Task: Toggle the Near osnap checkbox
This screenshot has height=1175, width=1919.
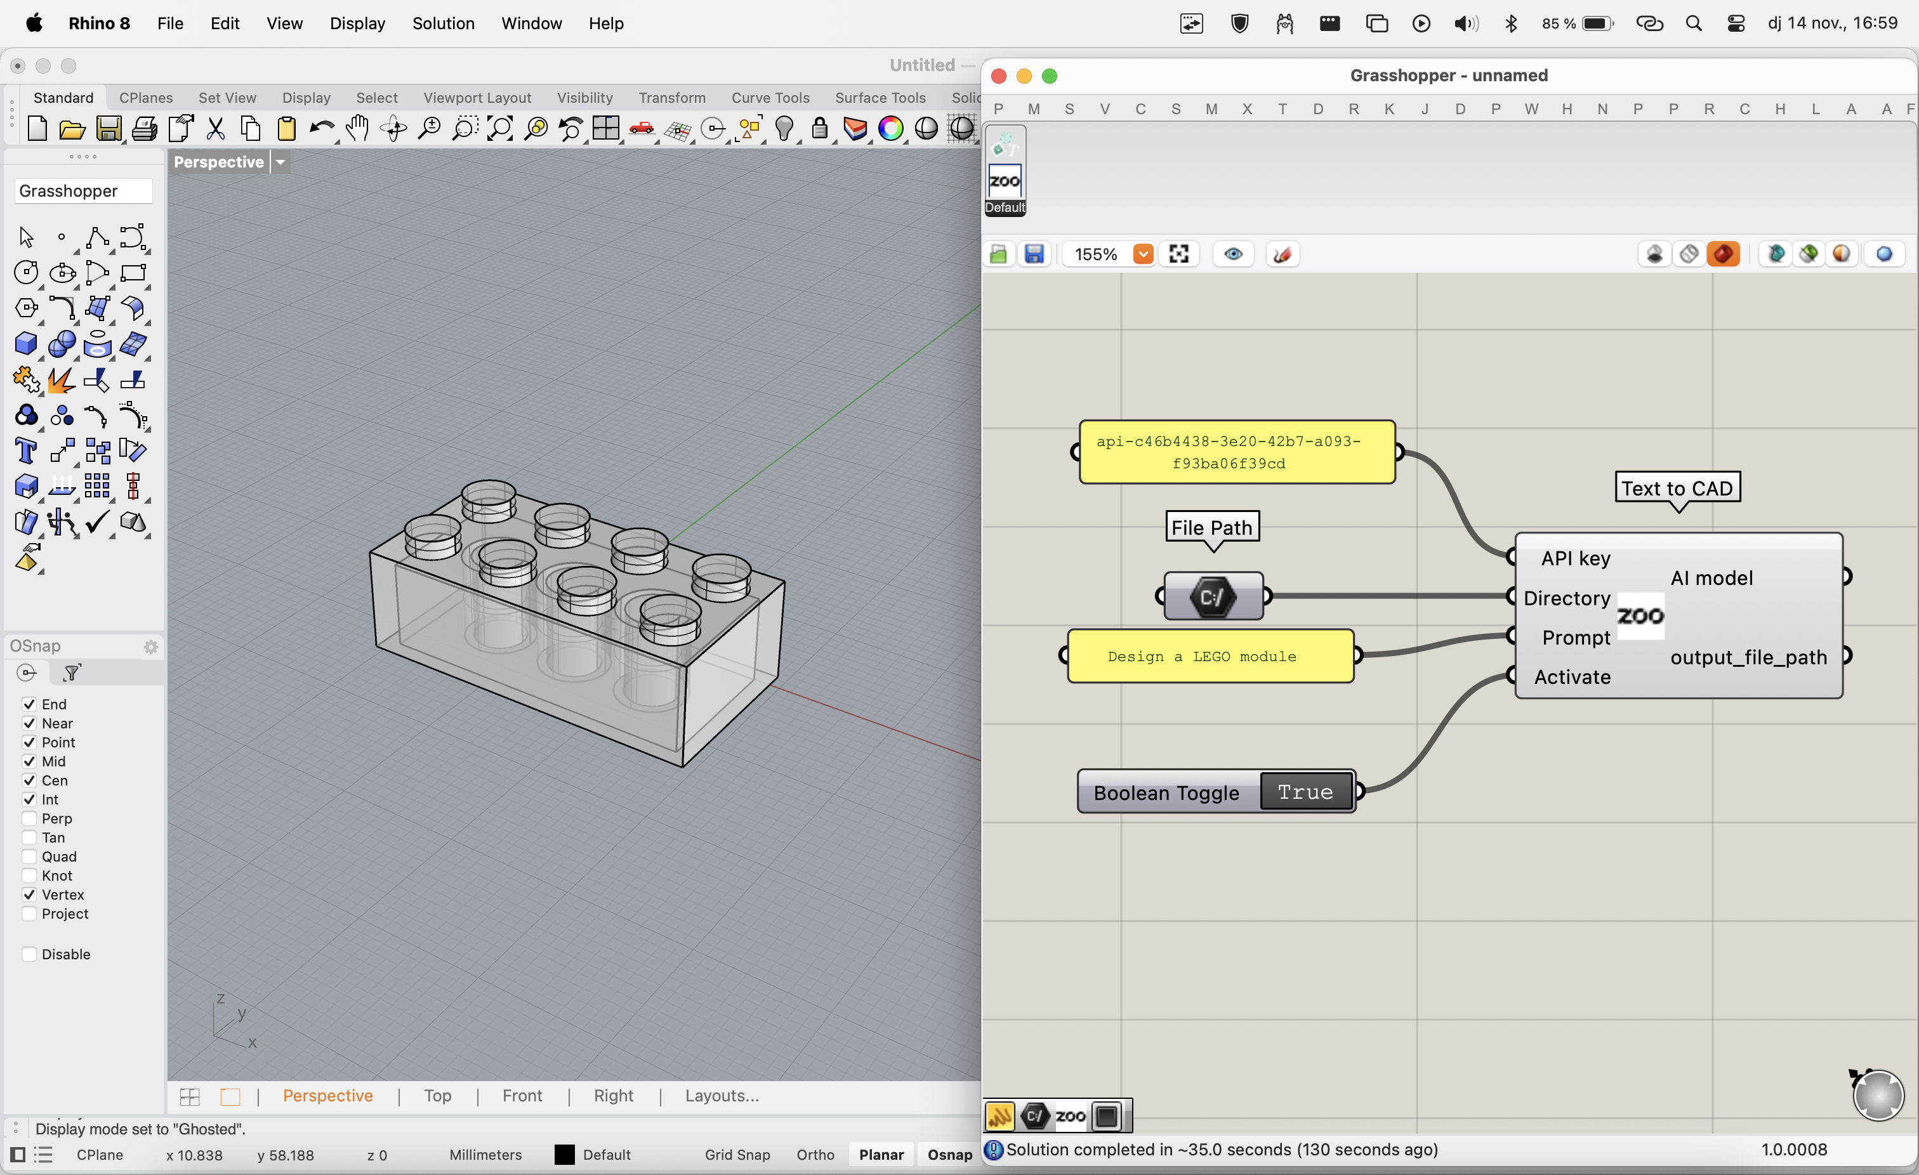Action: (29, 723)
